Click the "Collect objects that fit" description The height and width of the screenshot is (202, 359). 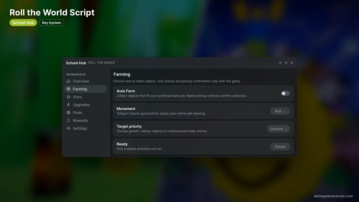pyautogui.click(x=182, y=96)
